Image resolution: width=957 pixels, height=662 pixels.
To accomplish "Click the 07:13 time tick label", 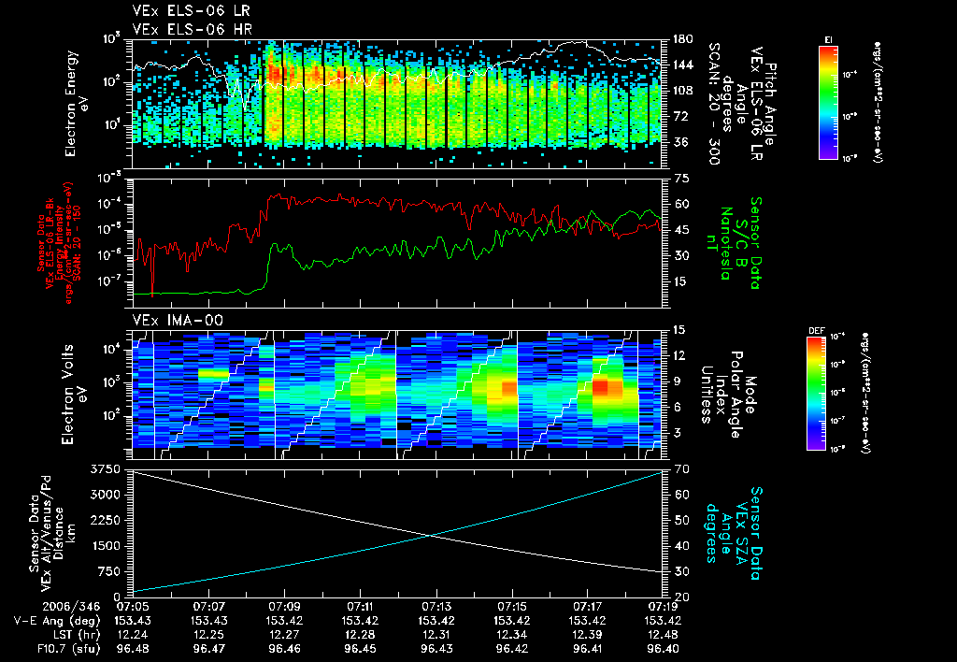I will [436, 607].
